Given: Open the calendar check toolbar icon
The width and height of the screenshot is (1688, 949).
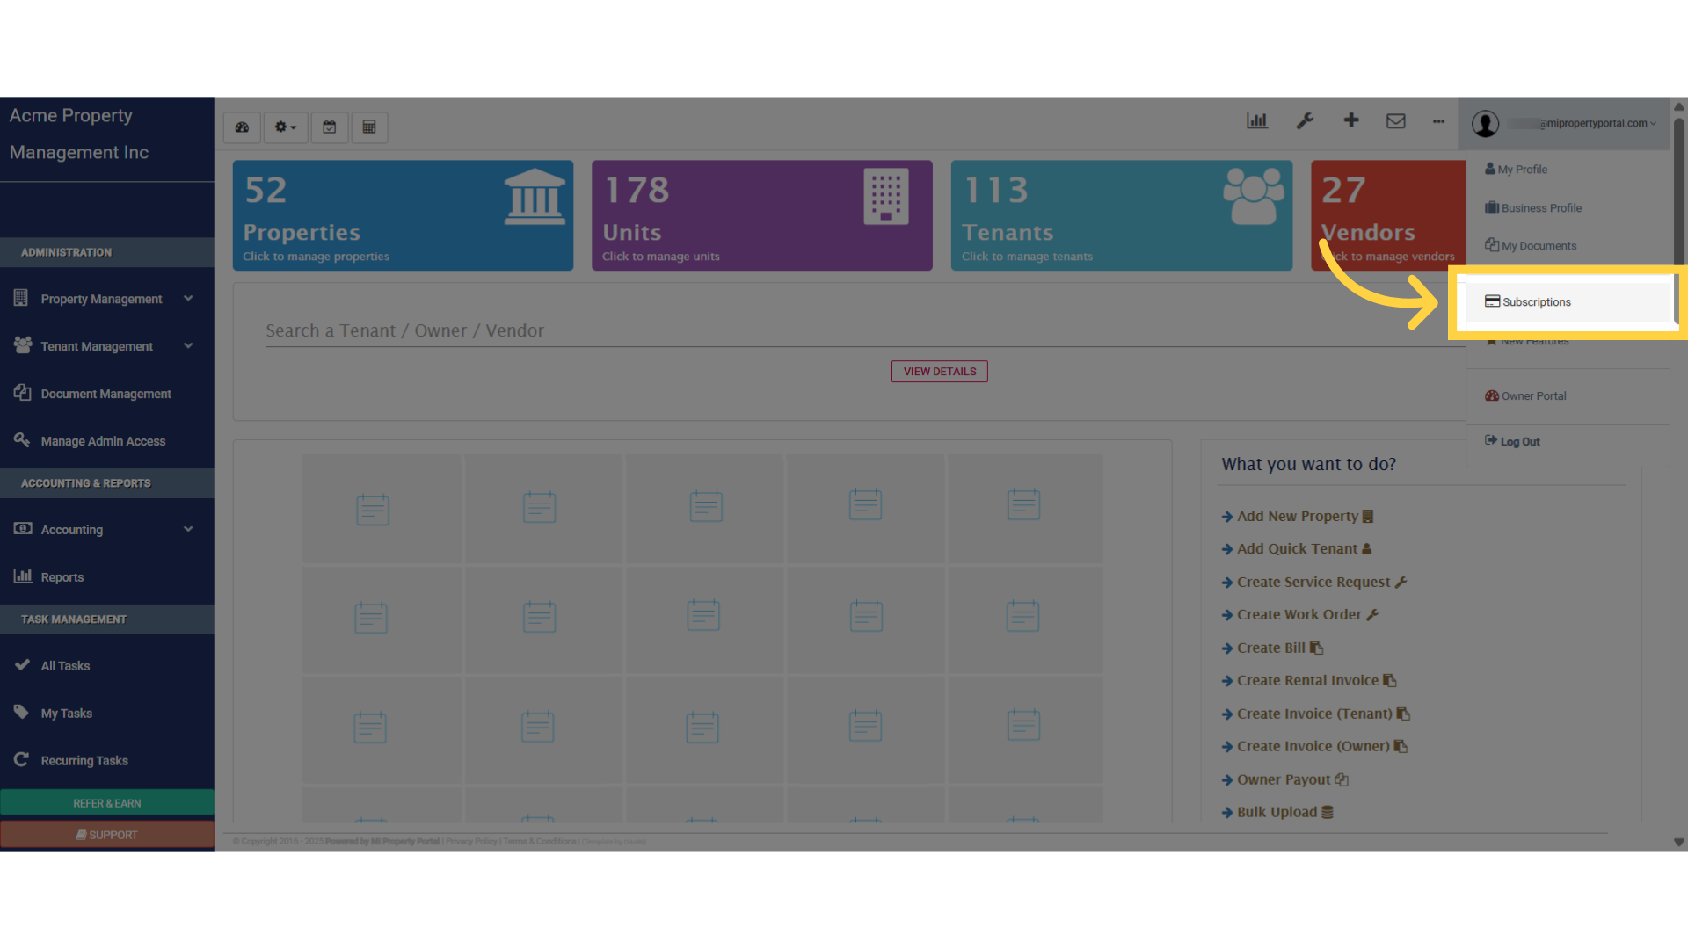Looking at the screenshot, I should click(x=329, y=127).
